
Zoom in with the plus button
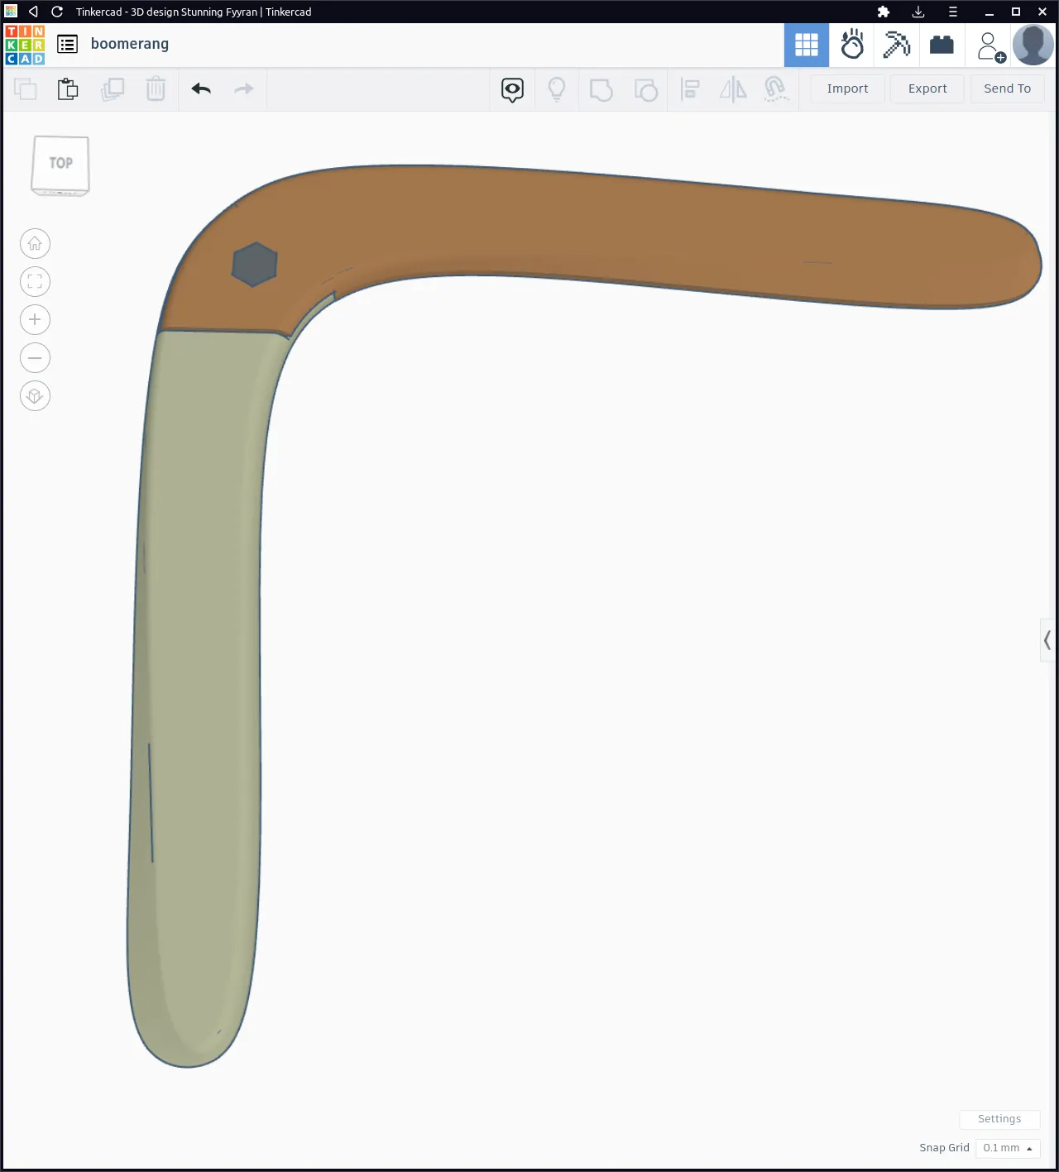[35, 320]
